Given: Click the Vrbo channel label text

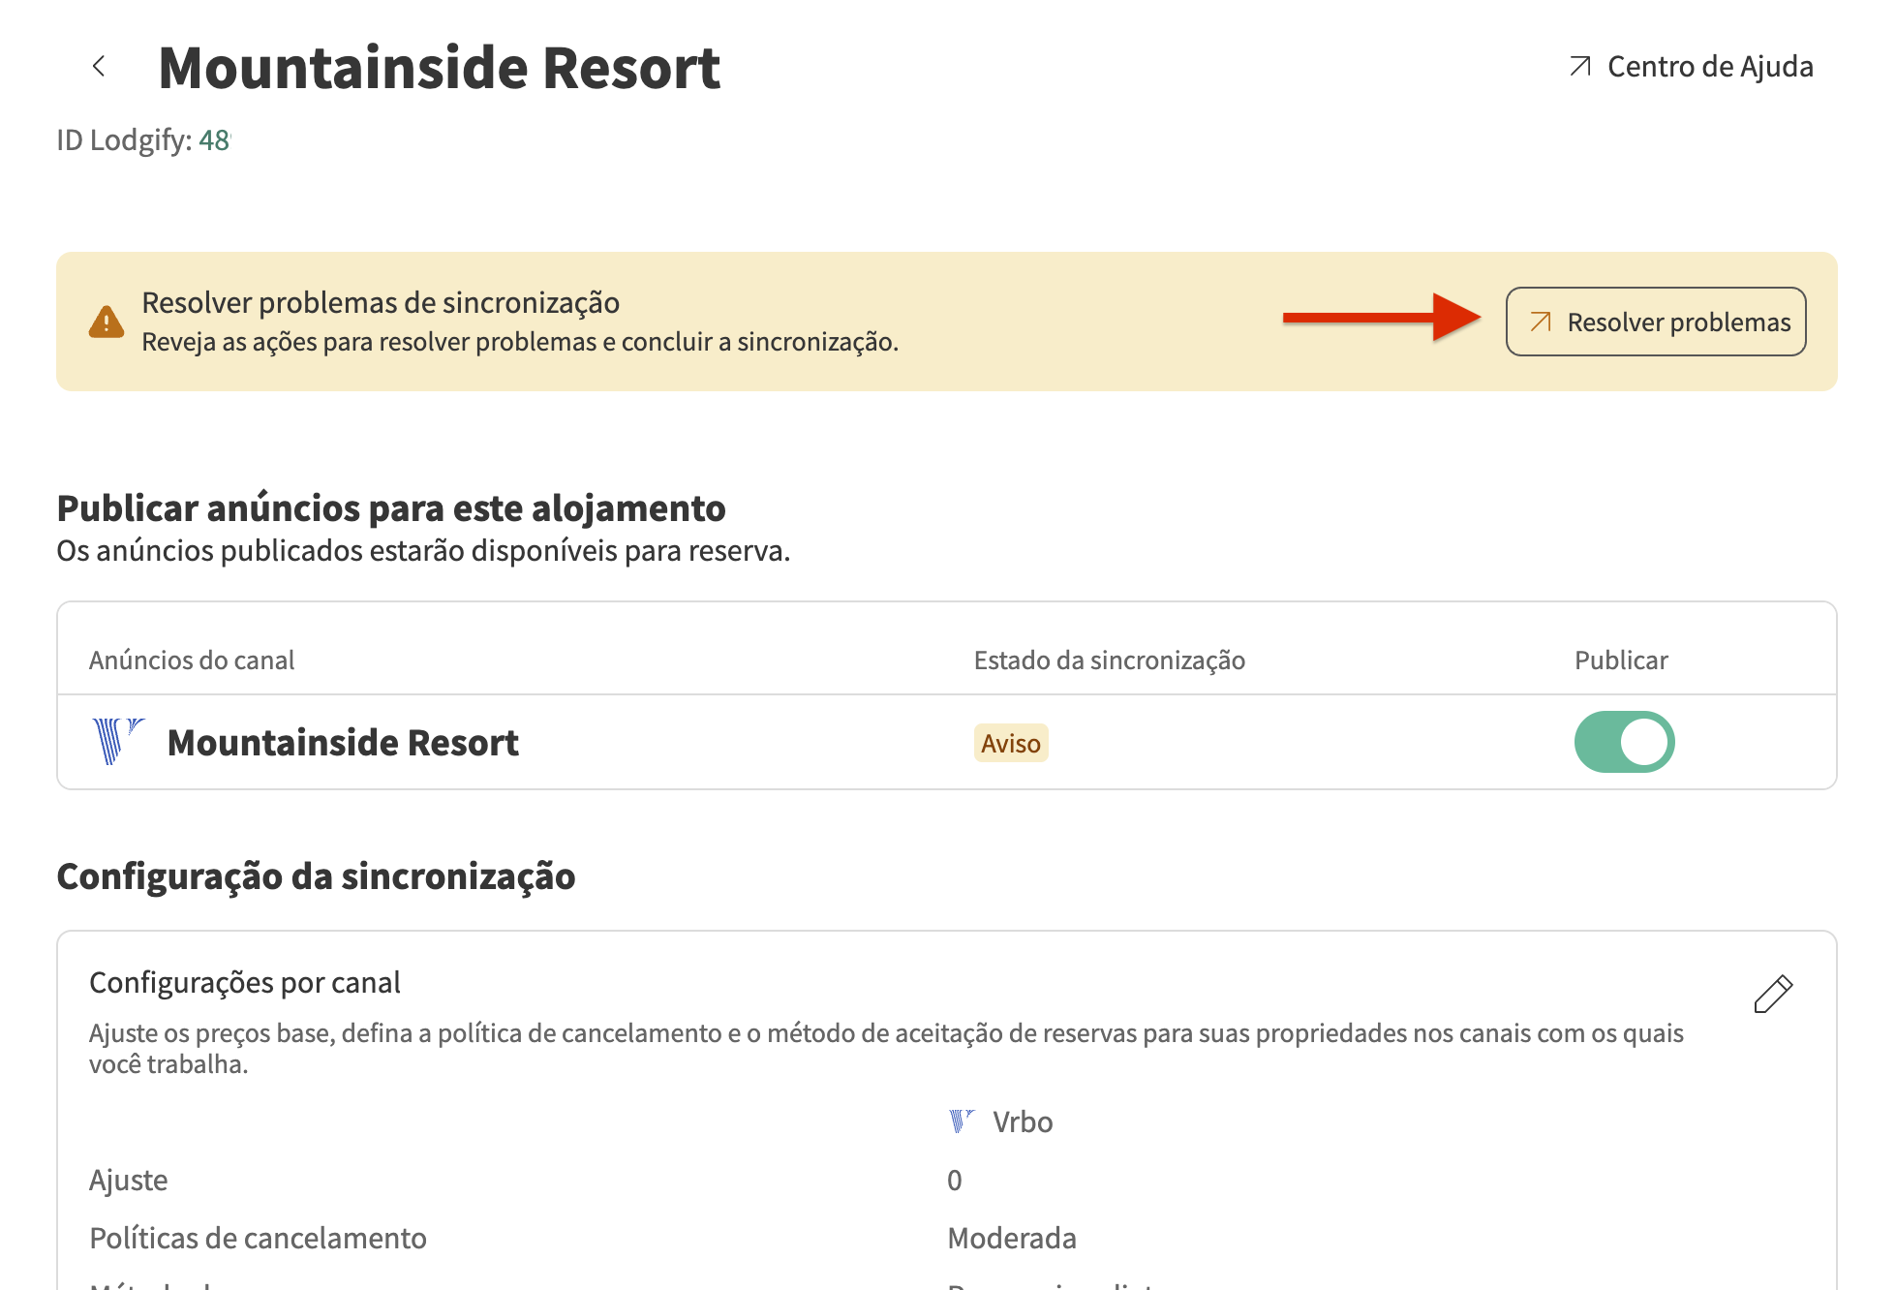Looking at the screenshot, I should (x=1023, y=1121).
